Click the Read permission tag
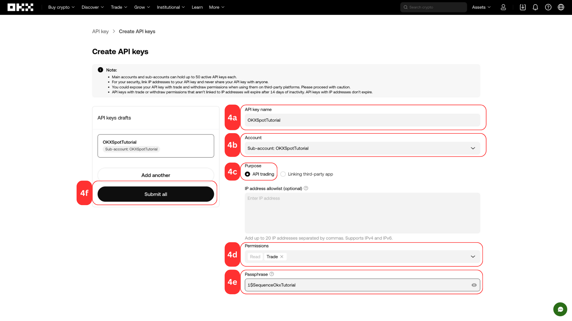572x321 pixels. pyautogui.click(x=255, y=257)
